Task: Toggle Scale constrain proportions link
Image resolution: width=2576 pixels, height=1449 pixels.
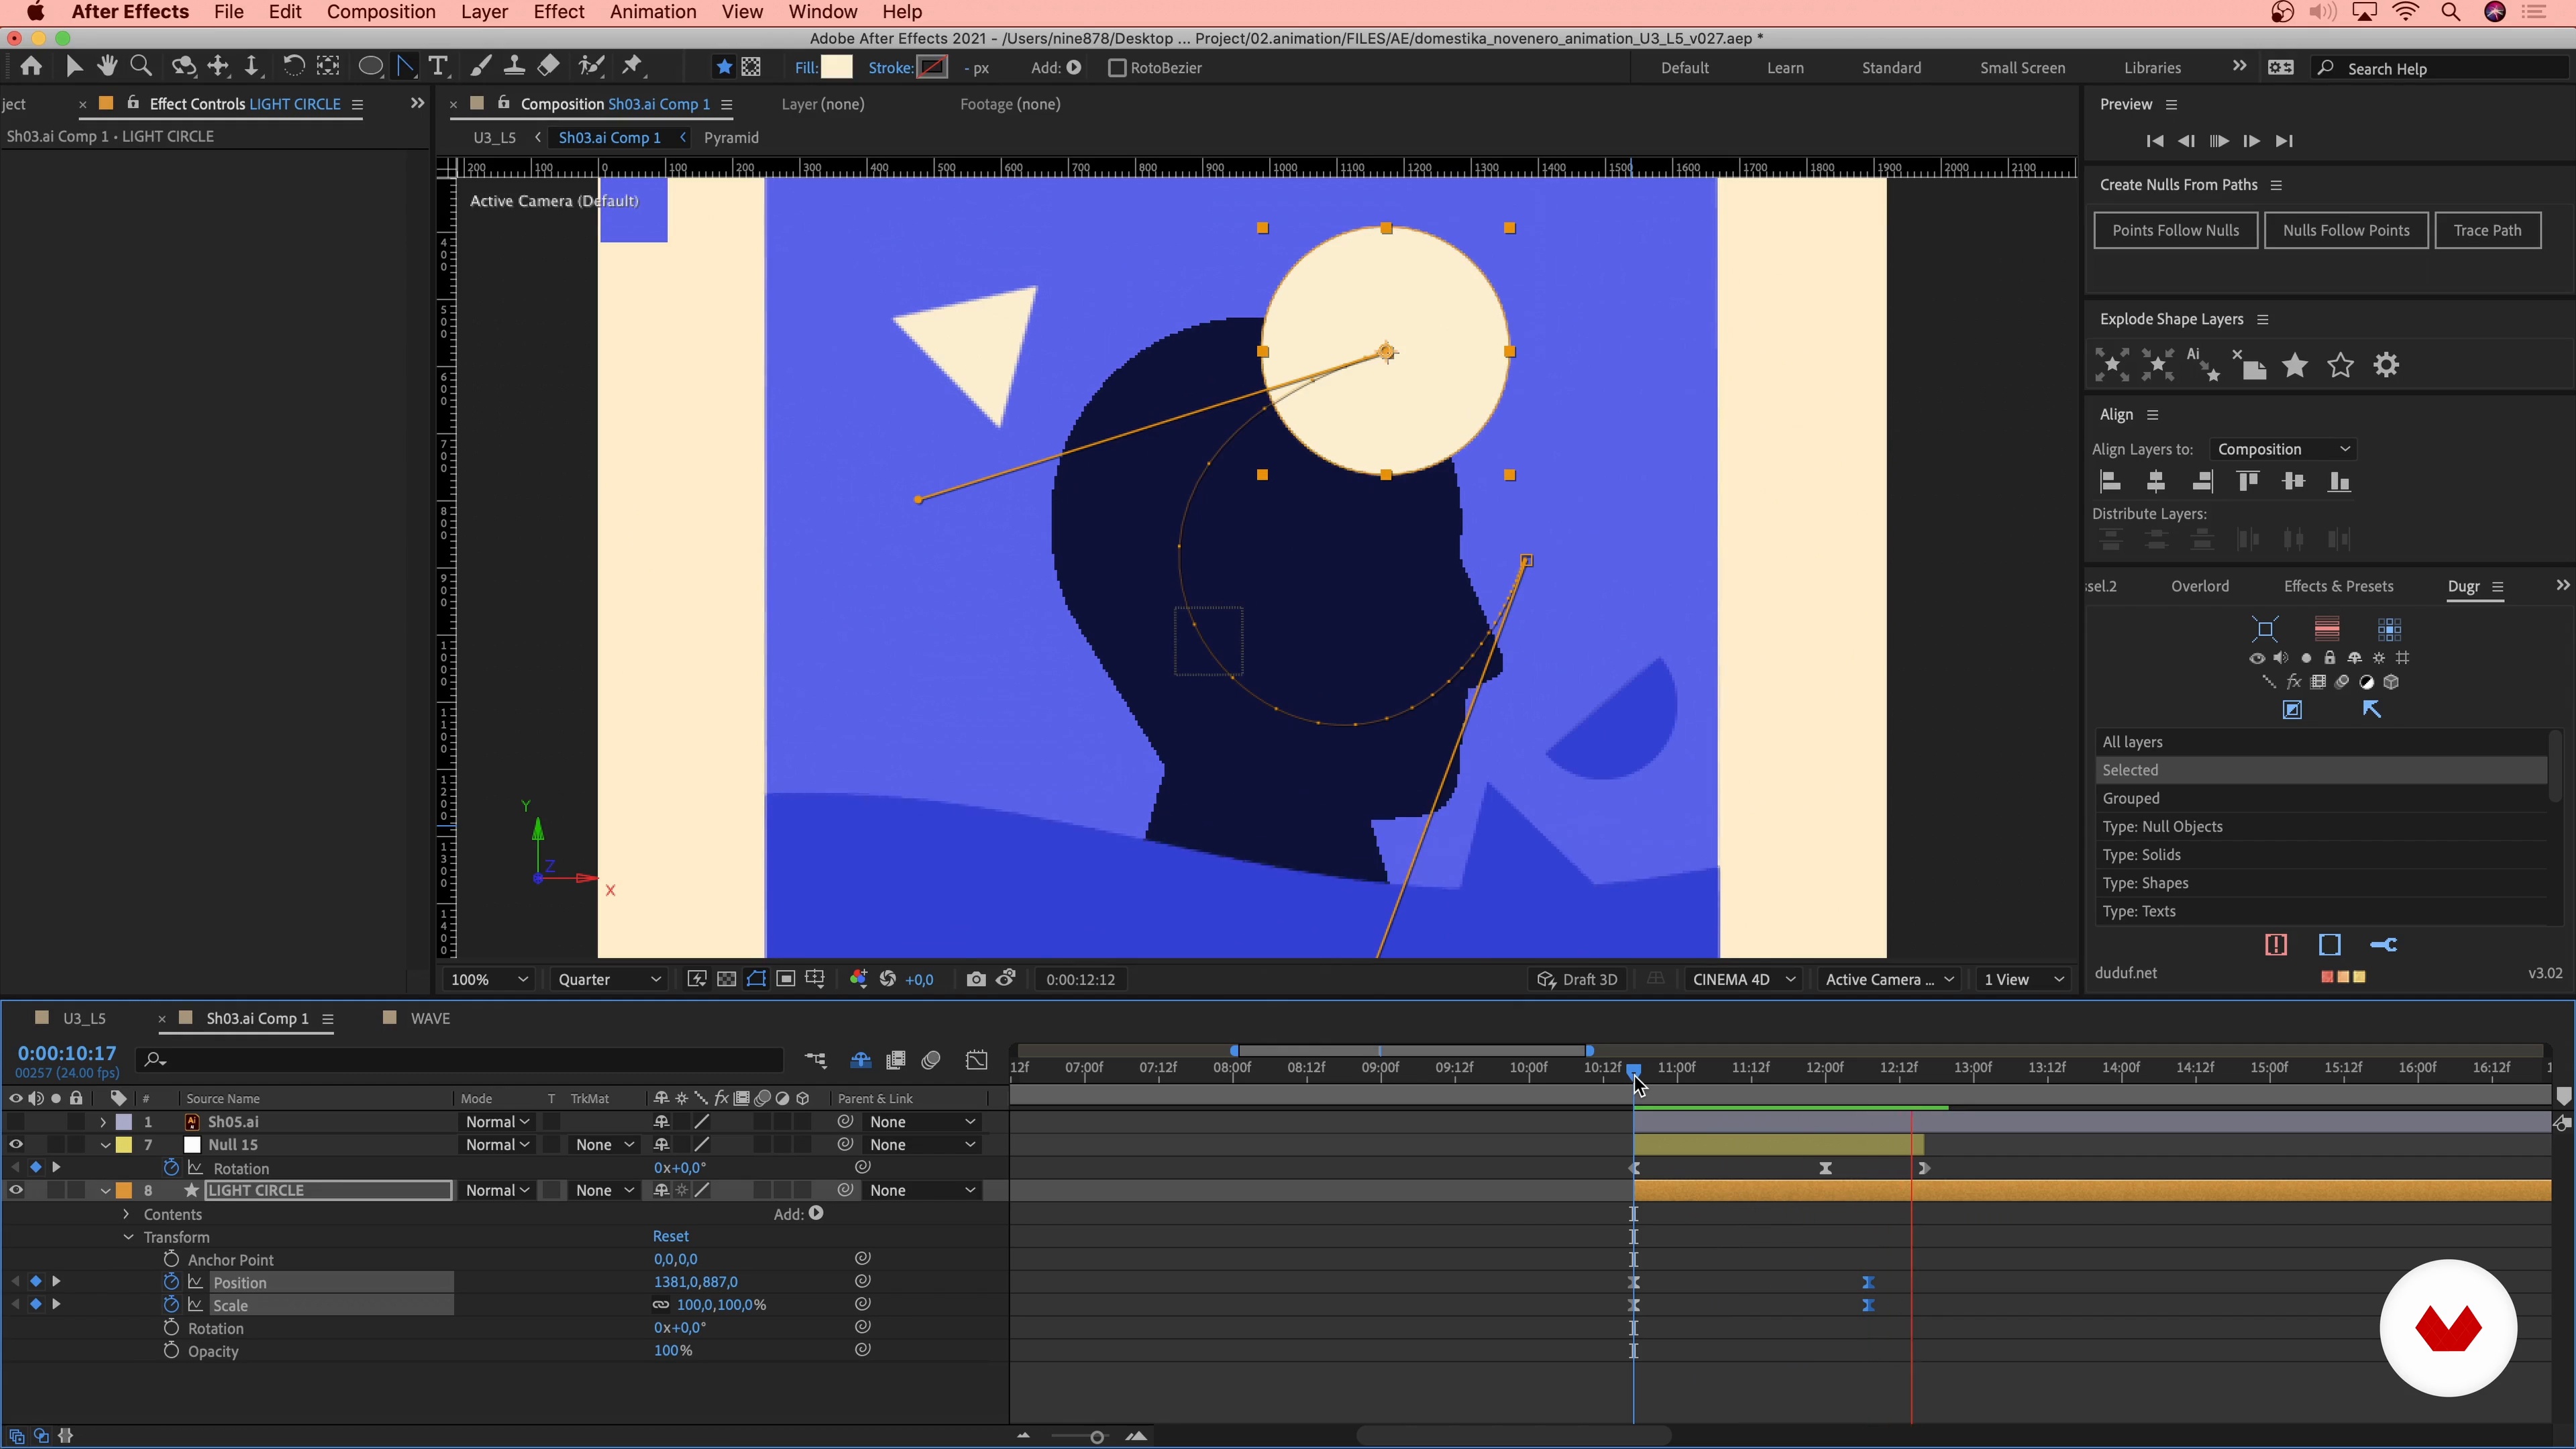Action: coord(660,1305)
